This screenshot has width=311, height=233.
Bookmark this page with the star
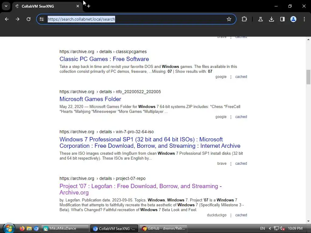(x=229, y=19)
